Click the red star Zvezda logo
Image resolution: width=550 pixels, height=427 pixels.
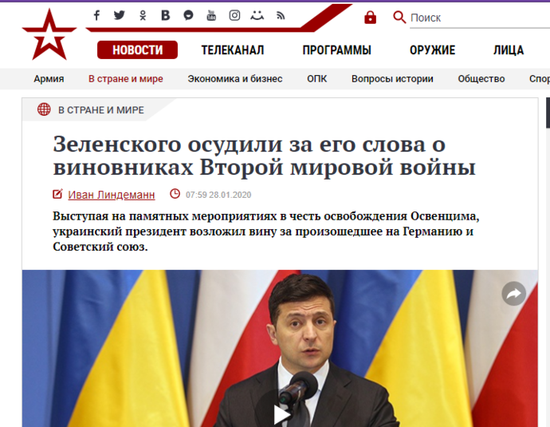click(x=49, y=34)
